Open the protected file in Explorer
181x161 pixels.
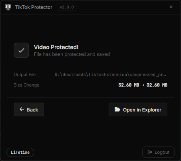click(138, 109)
